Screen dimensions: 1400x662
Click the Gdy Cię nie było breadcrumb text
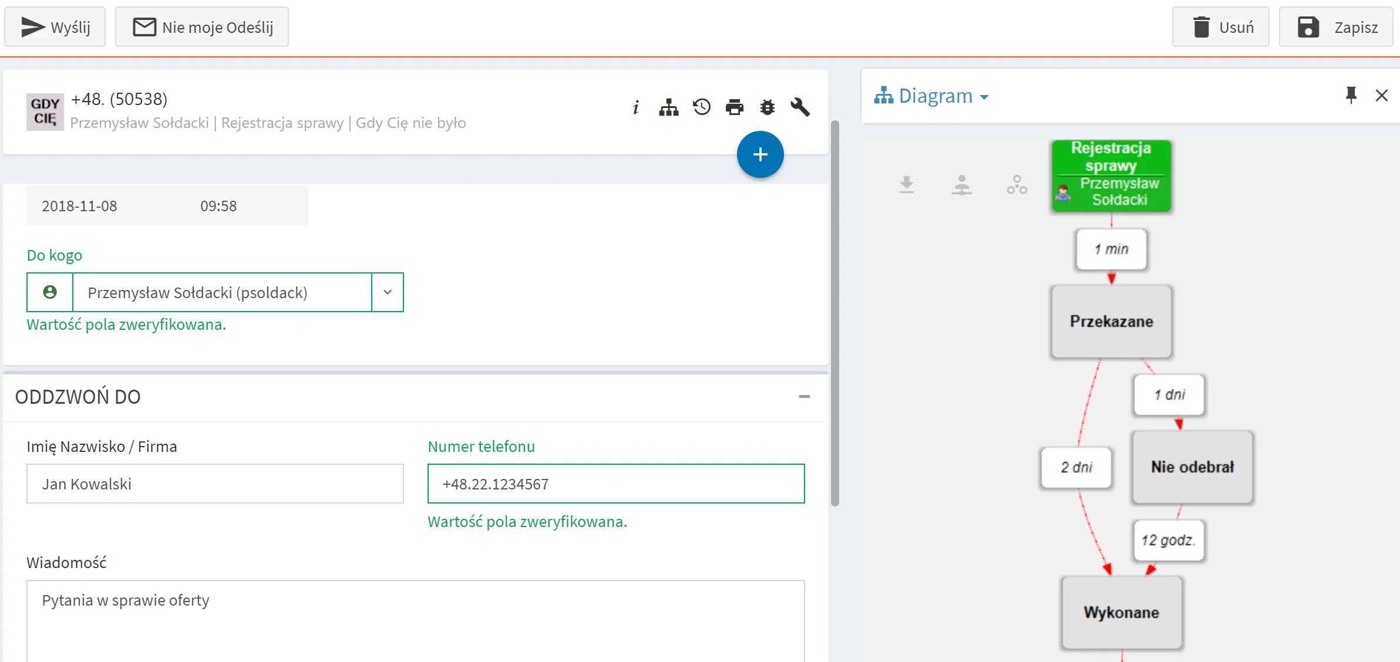pos(411,123)
